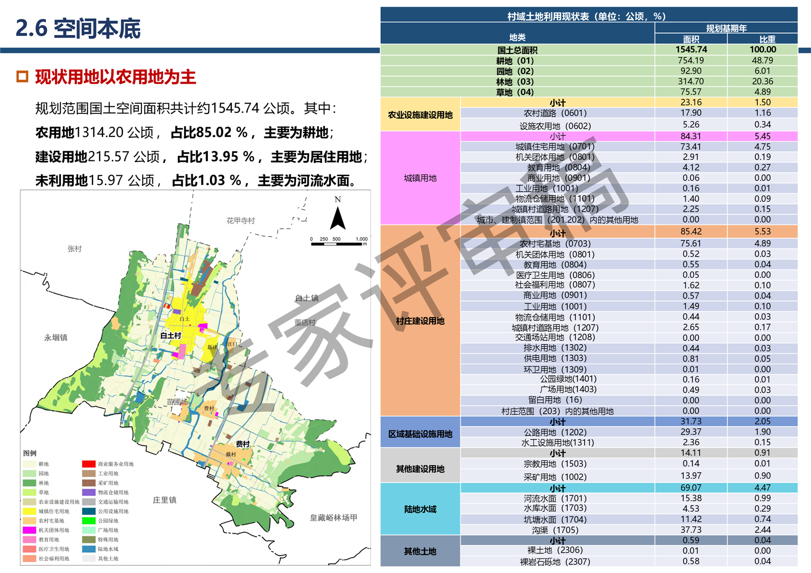Click the 公路用地 (1202) area 29.37
This screenshot has width=811, height=573.
[x=691, y=432]
